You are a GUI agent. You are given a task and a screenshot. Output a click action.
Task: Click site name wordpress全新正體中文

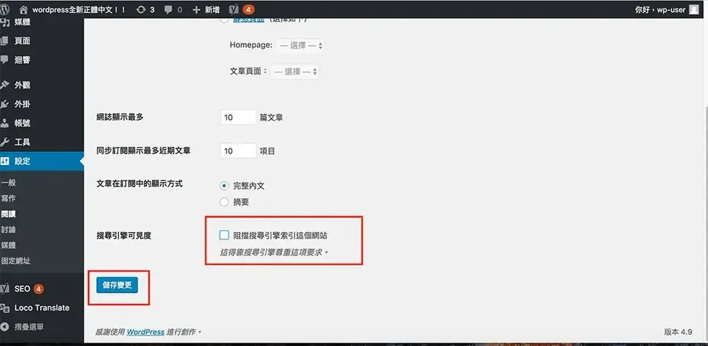click(x=79, y=9)
